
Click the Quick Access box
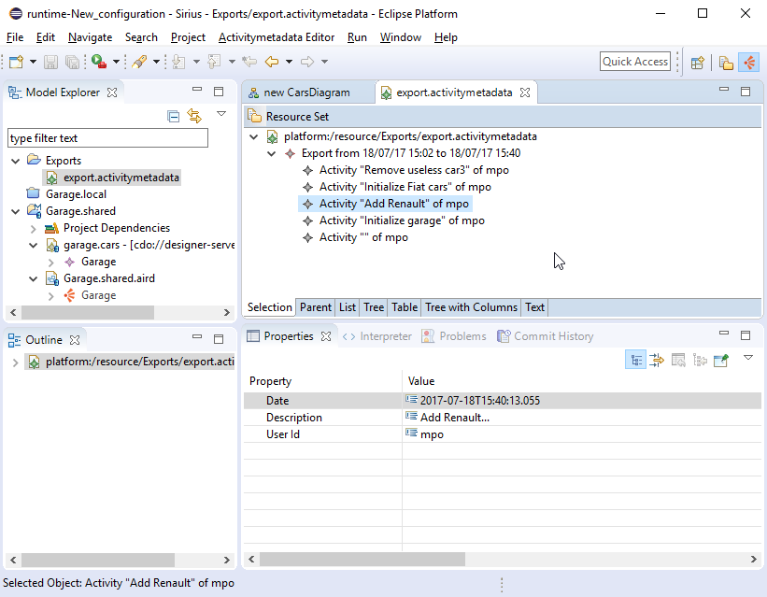point(635,62)
